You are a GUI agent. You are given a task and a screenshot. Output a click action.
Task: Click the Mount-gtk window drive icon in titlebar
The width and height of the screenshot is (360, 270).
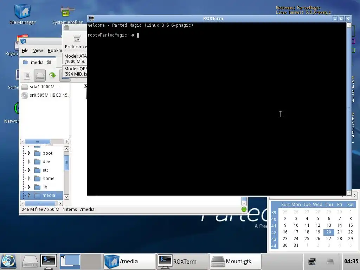(66, 27)
